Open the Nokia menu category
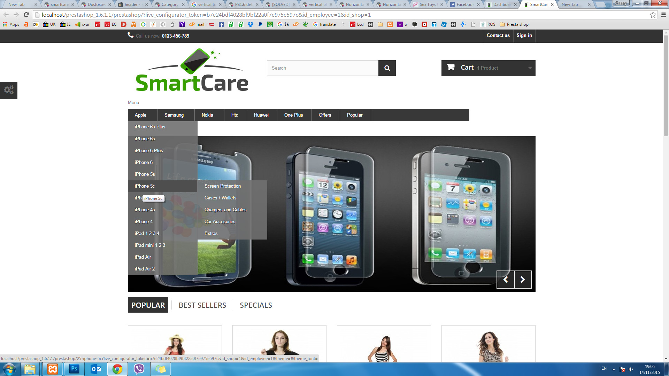This screenshot has height=376, width=669. pyautogui.click(x=208, y=115)
